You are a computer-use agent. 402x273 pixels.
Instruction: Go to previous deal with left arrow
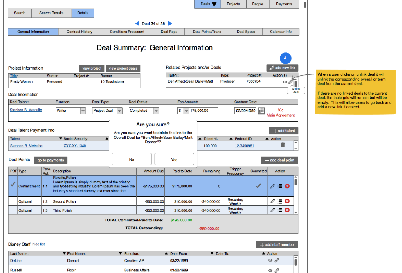click(137, 23)
